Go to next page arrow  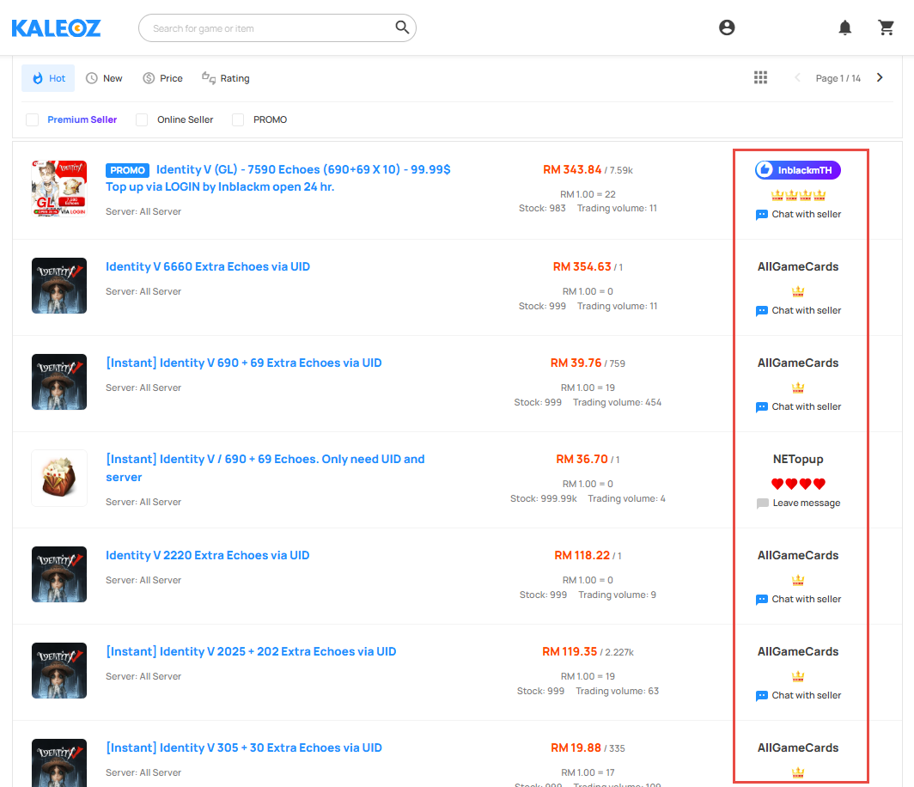[x=880, y=77]
